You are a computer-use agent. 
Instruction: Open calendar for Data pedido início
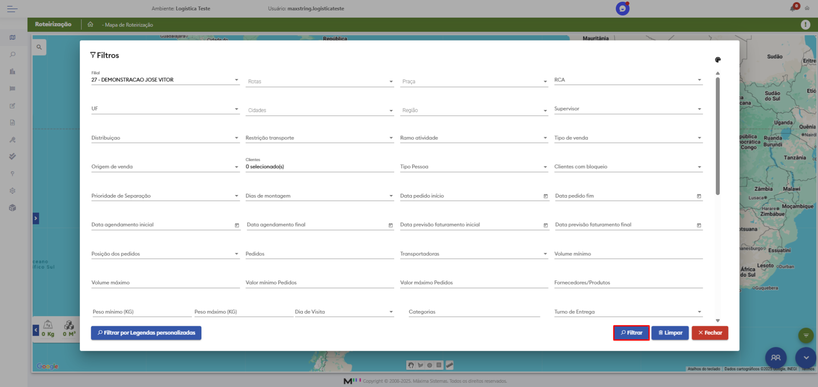545,196
